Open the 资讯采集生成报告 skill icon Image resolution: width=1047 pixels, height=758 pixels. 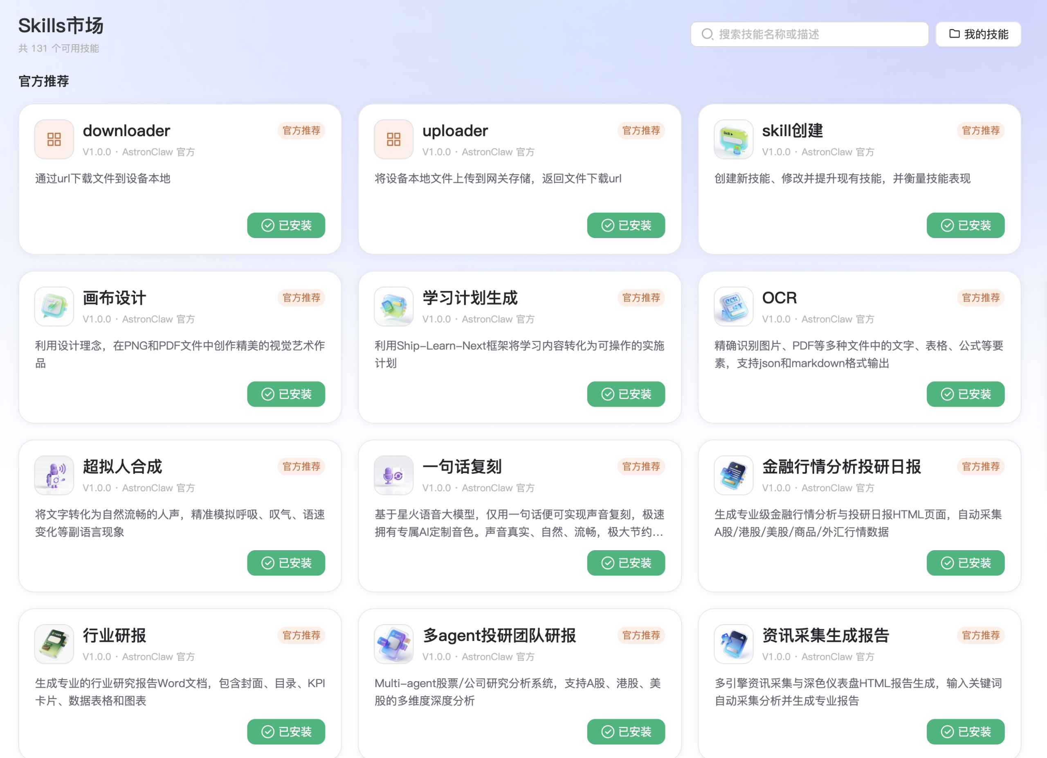click(x=733, y=644)
